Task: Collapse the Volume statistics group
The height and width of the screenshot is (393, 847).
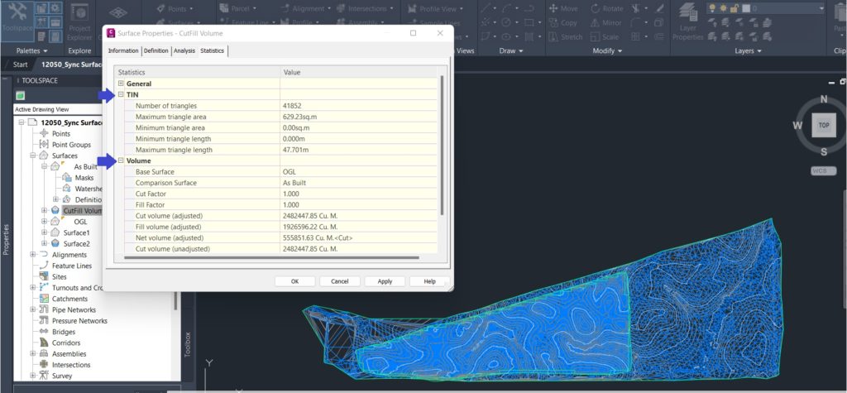Action: pos(121,161)
